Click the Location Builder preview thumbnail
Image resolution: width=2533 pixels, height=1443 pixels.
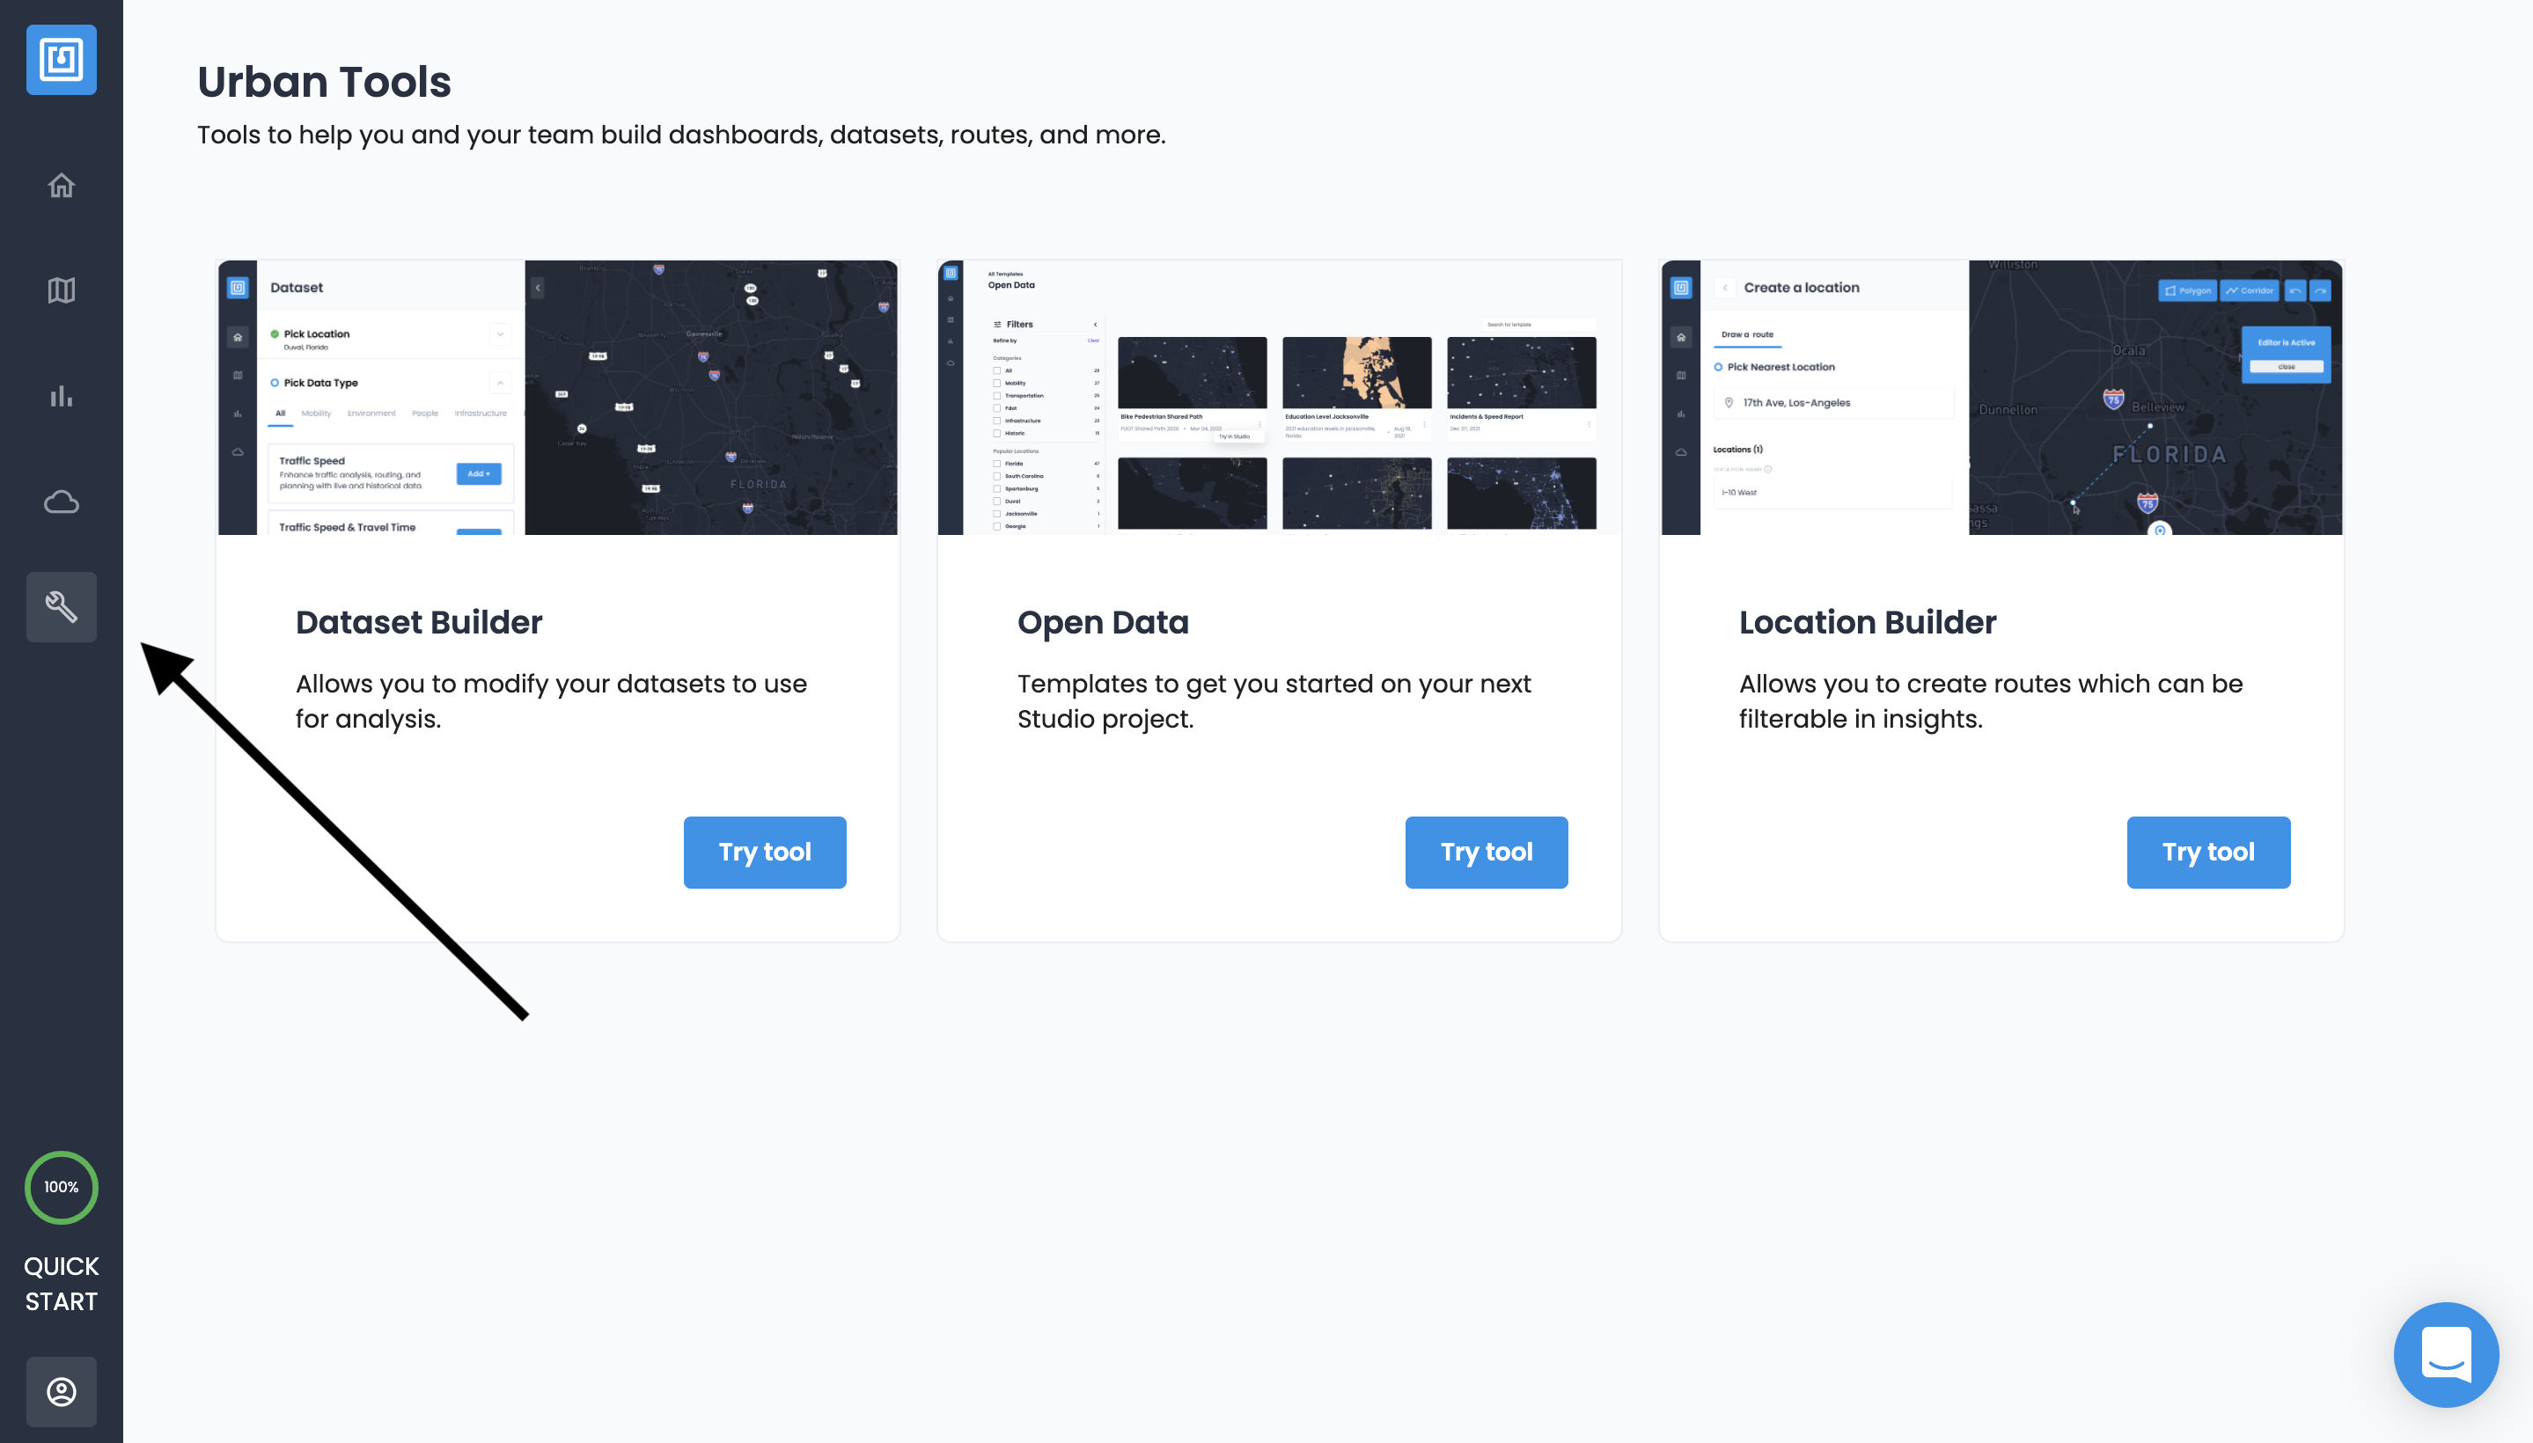pos(2001,398)
